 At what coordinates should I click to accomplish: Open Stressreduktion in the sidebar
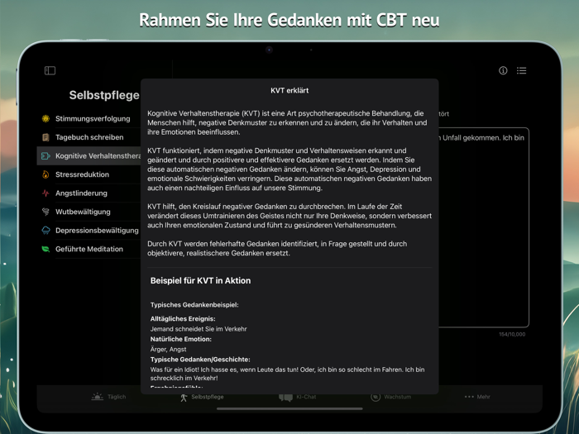[x=89, y=174]
